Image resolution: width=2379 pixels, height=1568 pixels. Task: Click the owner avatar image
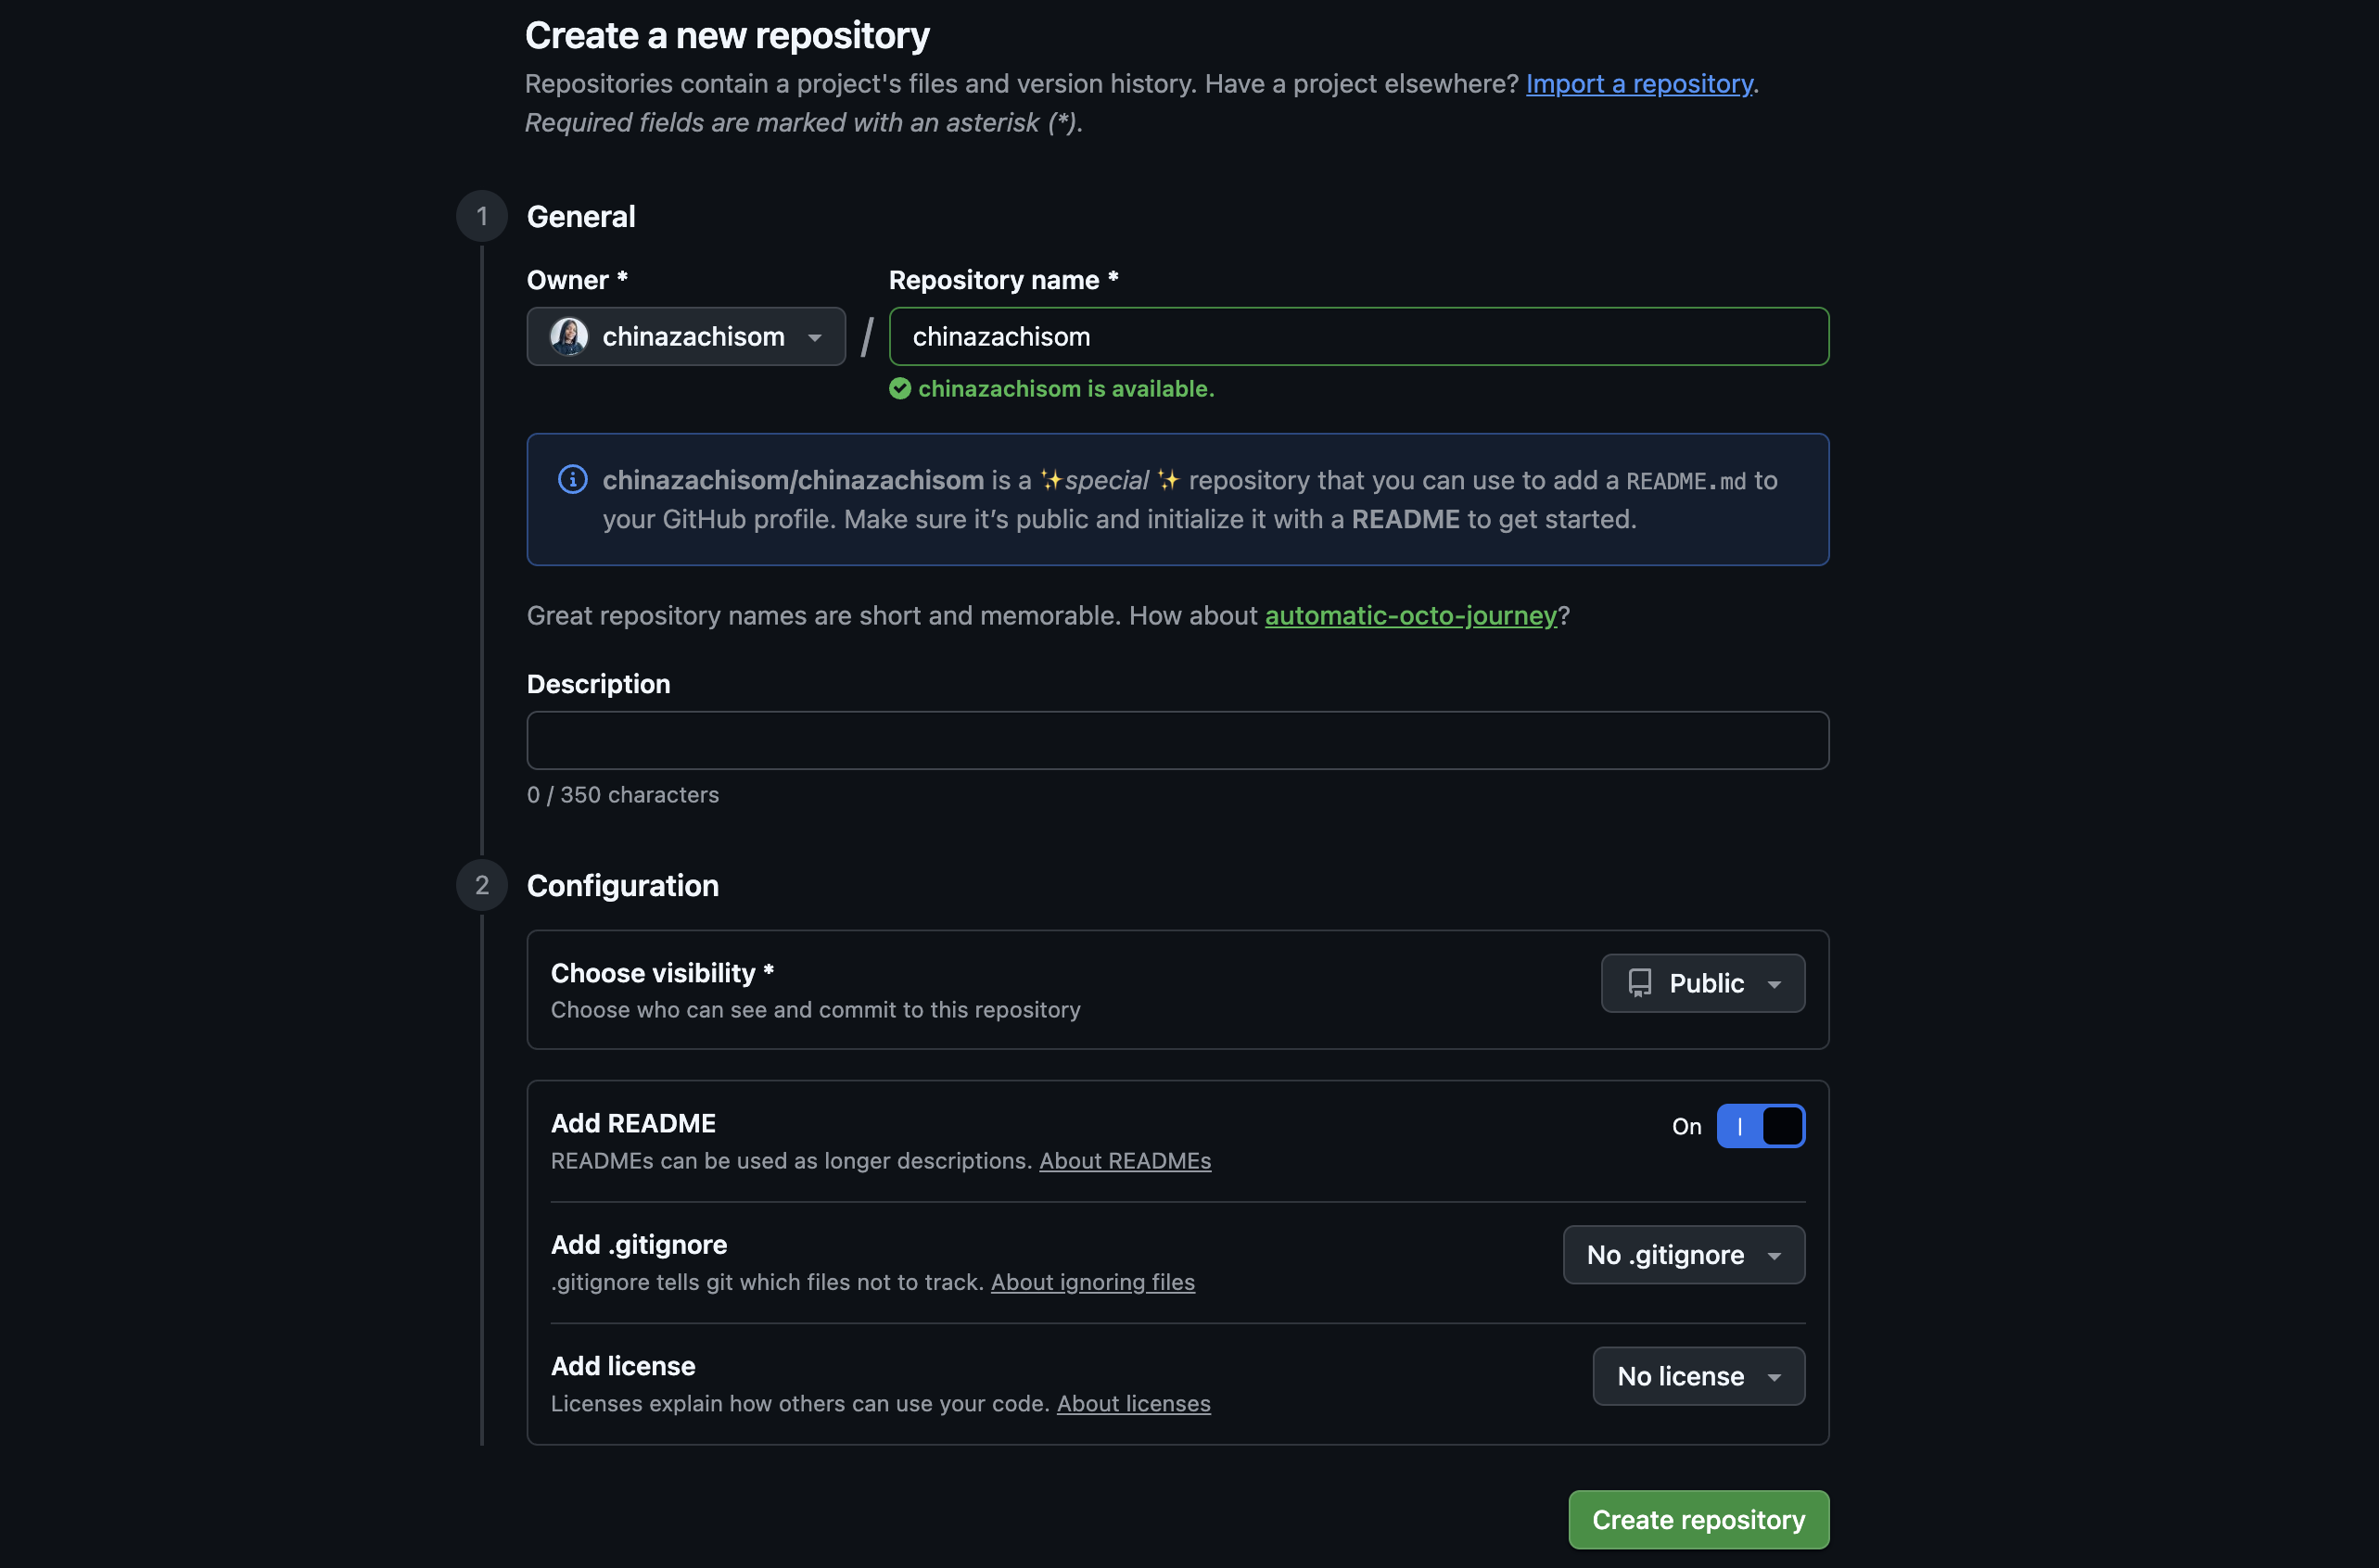click(x=568, y=337)
